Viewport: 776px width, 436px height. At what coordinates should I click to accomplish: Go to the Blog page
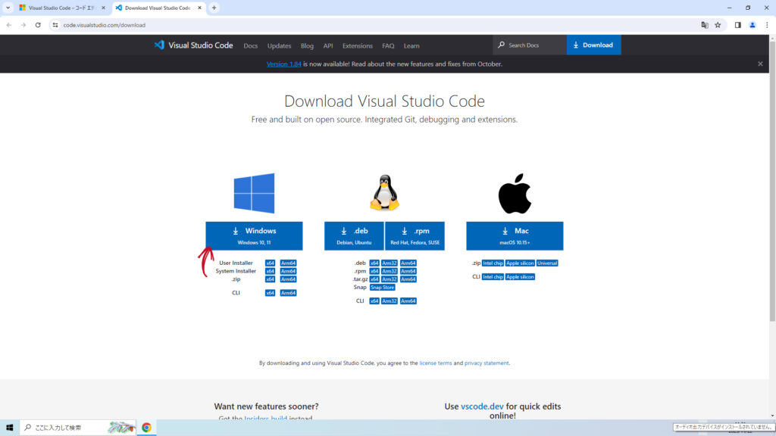(307, 46)
